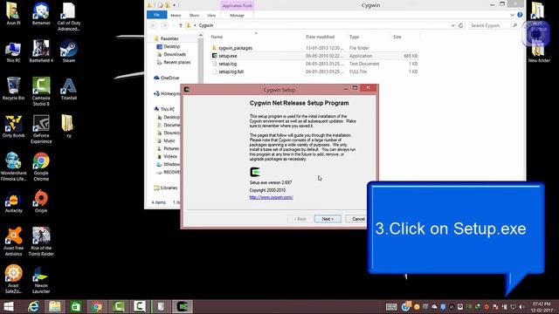The height and width of the screenshot is (314, 559).
Task: Open Dirty Bomb desktop shortcut
Action: point(13,126)
